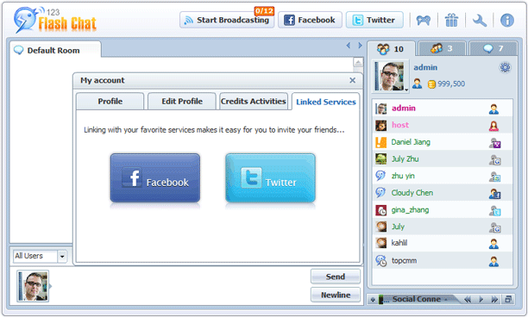528x317 pixels.
Task: Click the fast forward button in media bar
Action: [x=494, y=299]
